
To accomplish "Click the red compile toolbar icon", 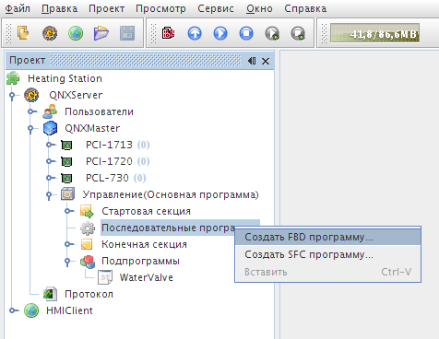I will click(169, 33).
